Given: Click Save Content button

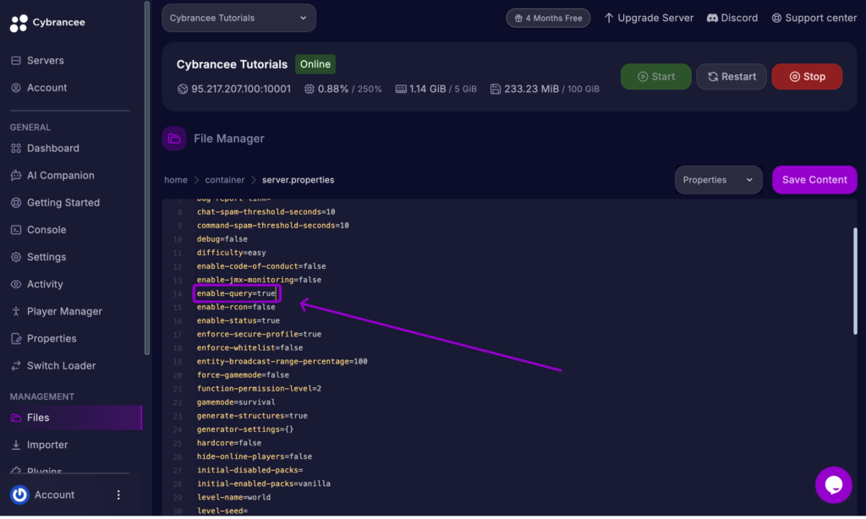Looking at the screenshot, I should coord(814,180).
